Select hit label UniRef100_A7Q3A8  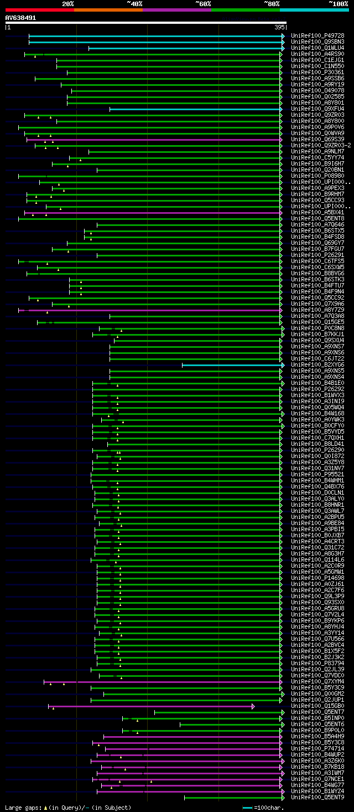(x=317, y=316)
